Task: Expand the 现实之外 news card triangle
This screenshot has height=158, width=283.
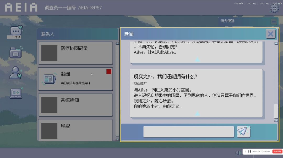Action: click(197, 113)
